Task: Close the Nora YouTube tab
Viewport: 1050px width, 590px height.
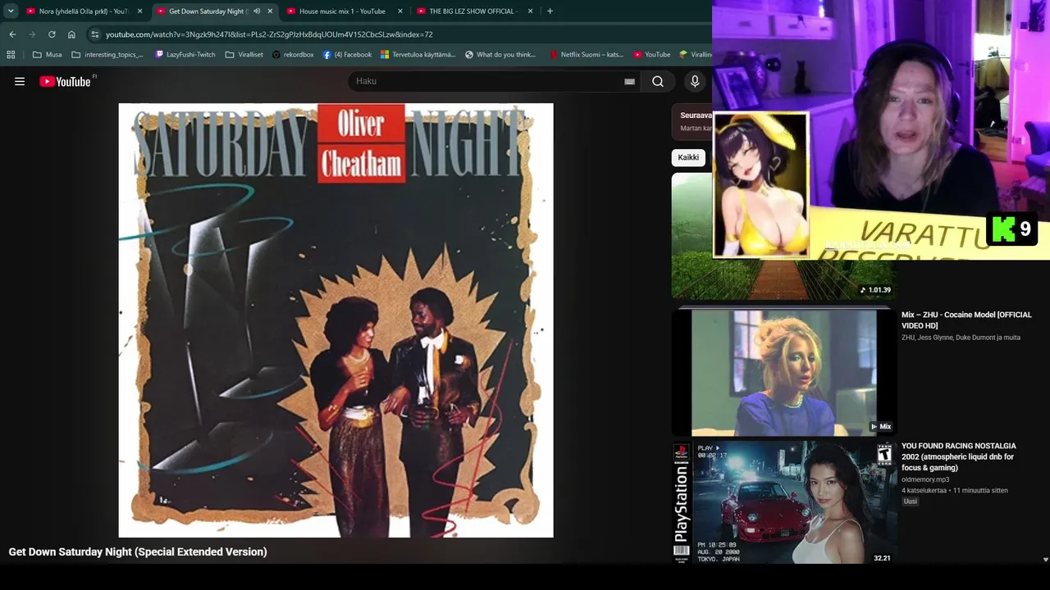Action: 140,11
